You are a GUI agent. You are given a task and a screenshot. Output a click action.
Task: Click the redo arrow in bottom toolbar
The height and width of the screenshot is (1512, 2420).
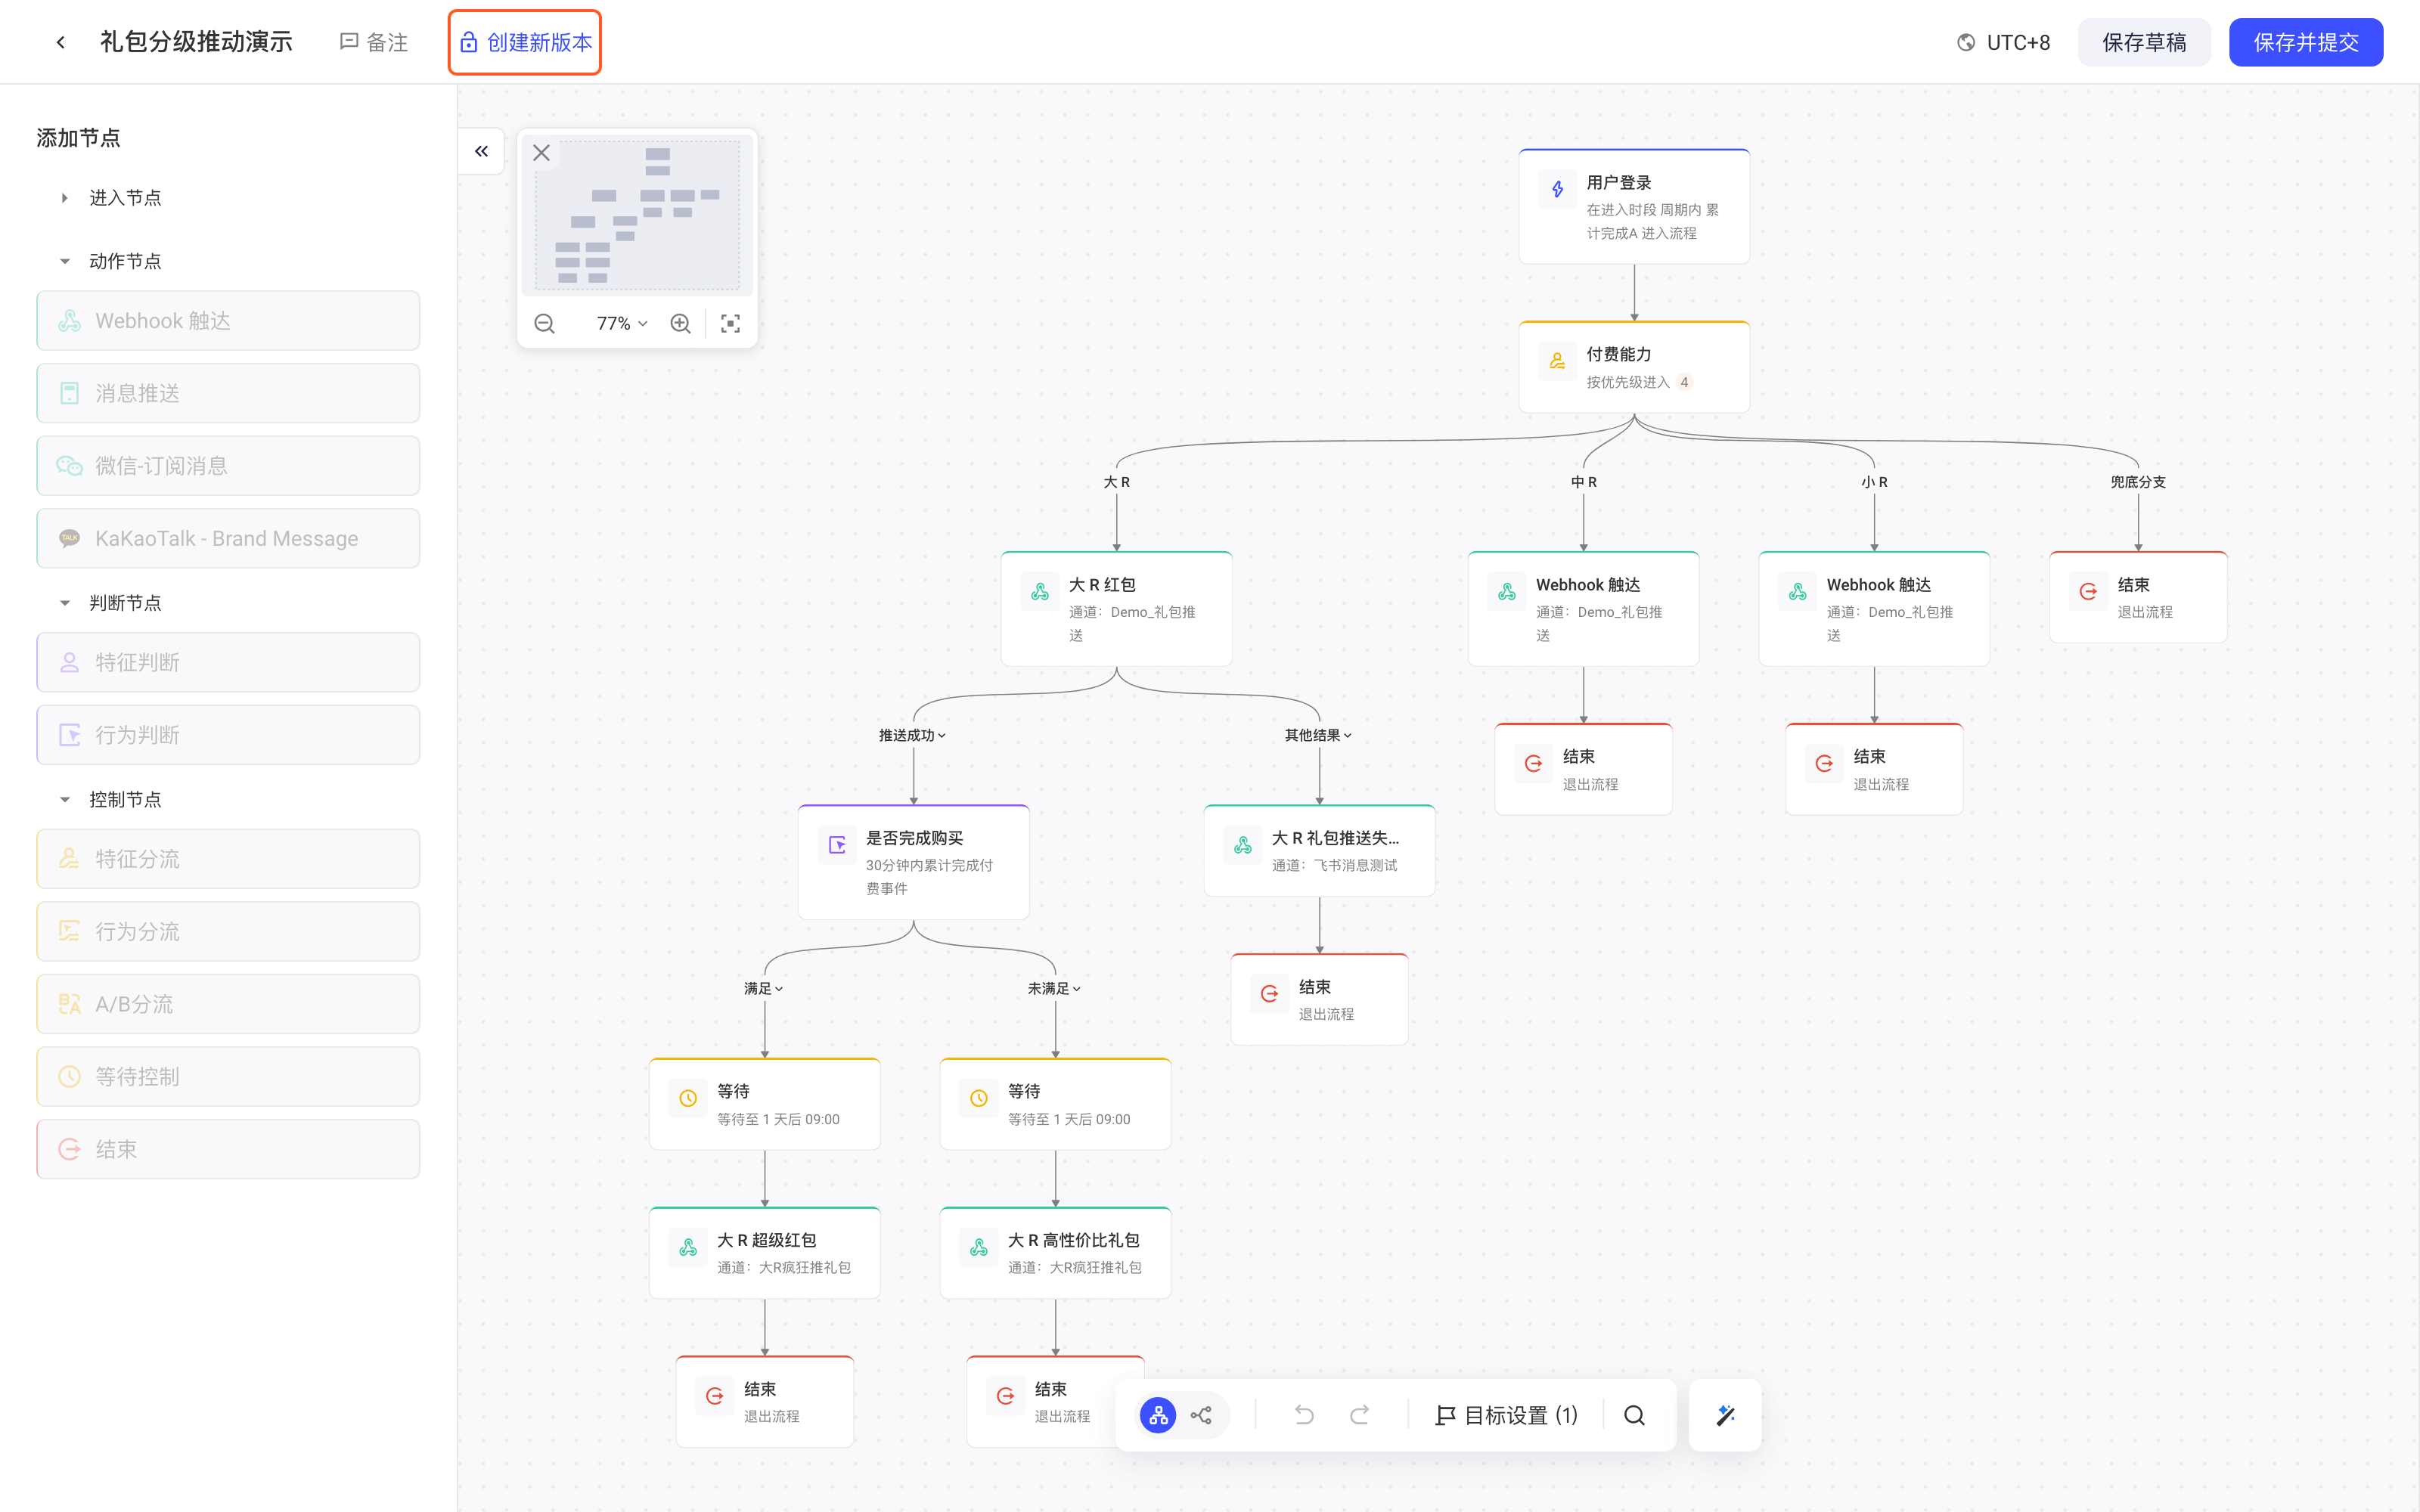(1360, 1415)
